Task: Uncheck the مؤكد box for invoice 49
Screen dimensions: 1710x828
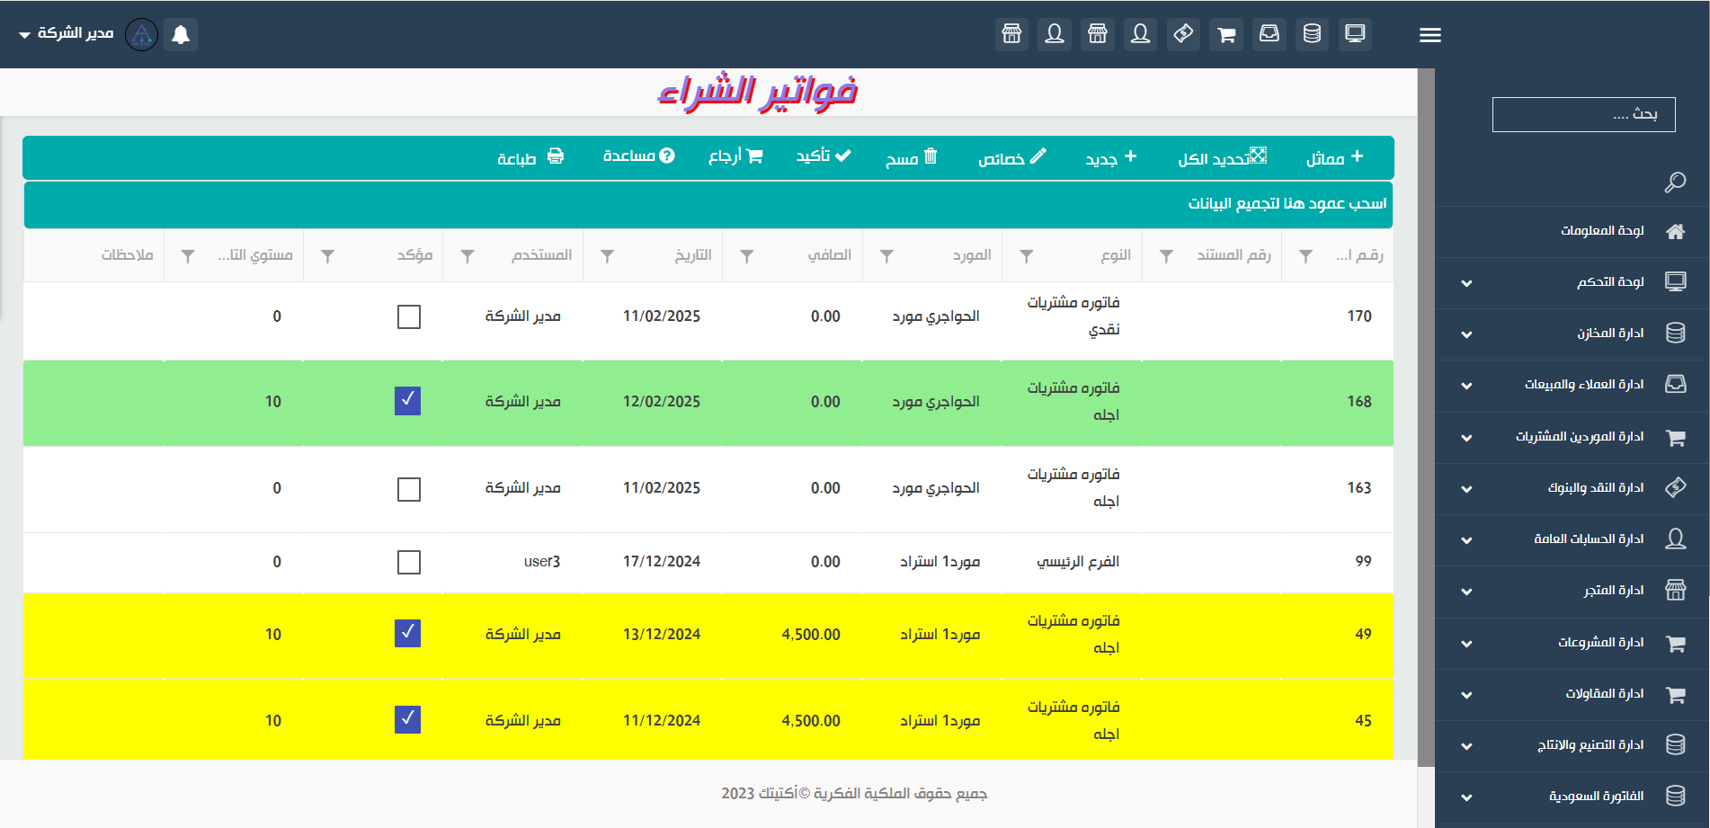Action: click(408, 634)
